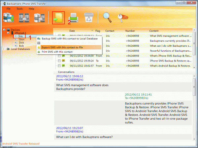This screenshot has height=148, width=198.
Task: Click message icon on the 19:39:24 row
Action: [63, 61]
